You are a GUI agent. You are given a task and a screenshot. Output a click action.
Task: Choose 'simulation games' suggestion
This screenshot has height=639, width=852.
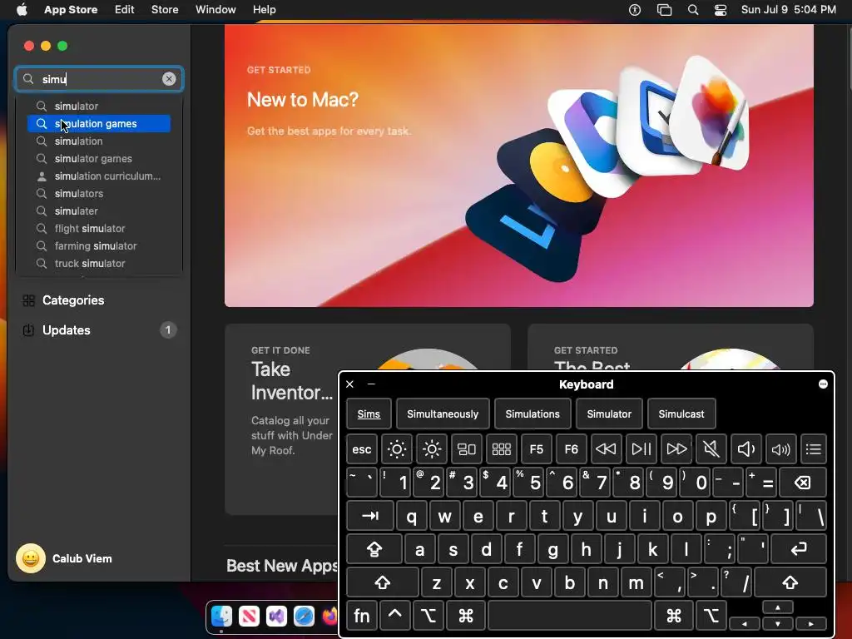coord(99,123)
